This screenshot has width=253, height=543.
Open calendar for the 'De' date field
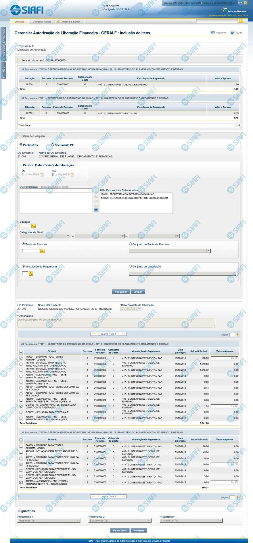tap(42, 175)
